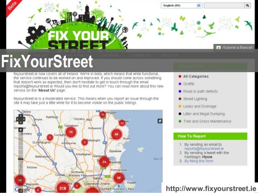This screenshot has width=258, height=193.
Task: Filter reports by Graffiti
Action: 189,84
